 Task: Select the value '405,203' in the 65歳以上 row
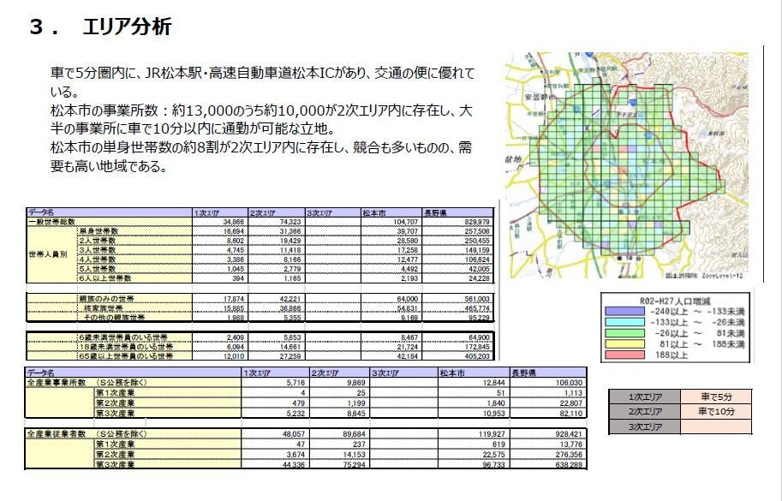(477, 356)
